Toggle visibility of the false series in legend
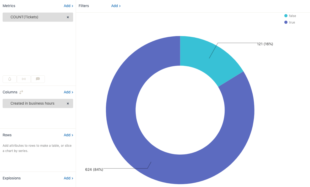 click(x=290, y=16)
